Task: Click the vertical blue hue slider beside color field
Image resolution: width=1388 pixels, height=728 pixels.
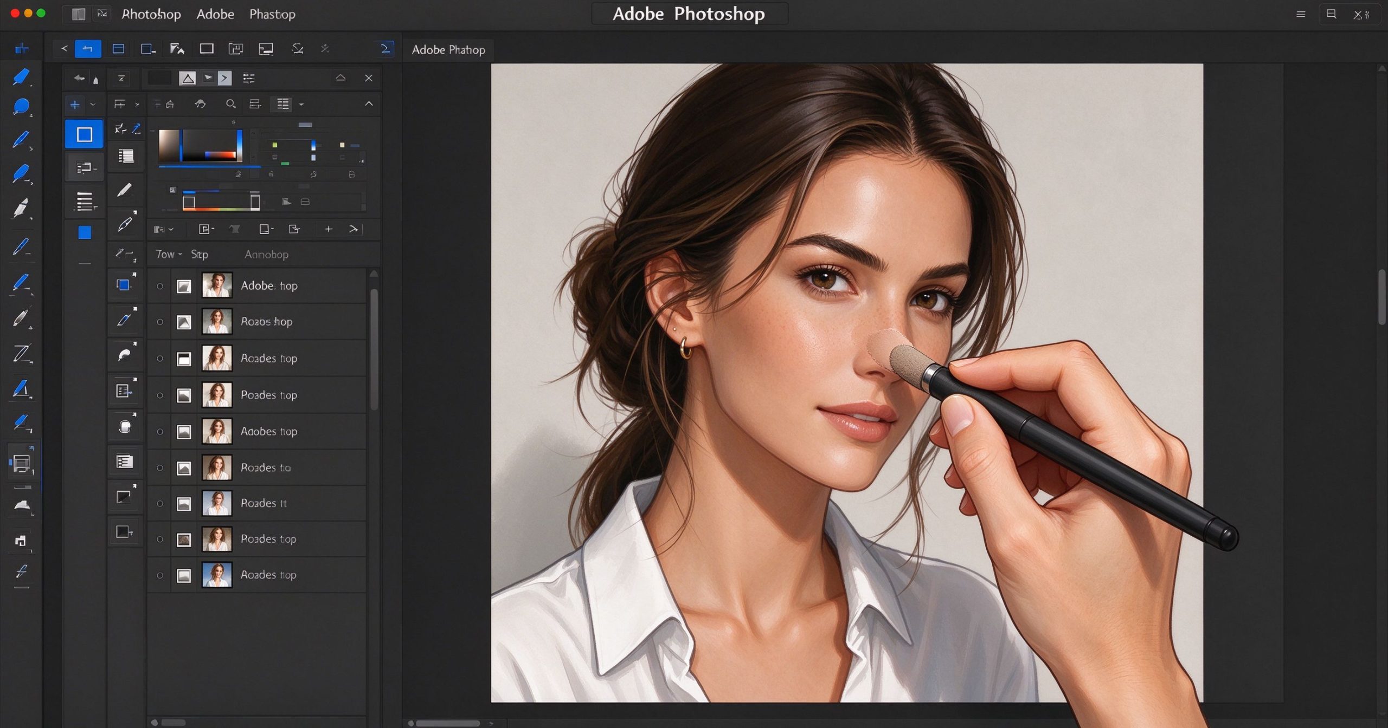Action: pos(239,145)
